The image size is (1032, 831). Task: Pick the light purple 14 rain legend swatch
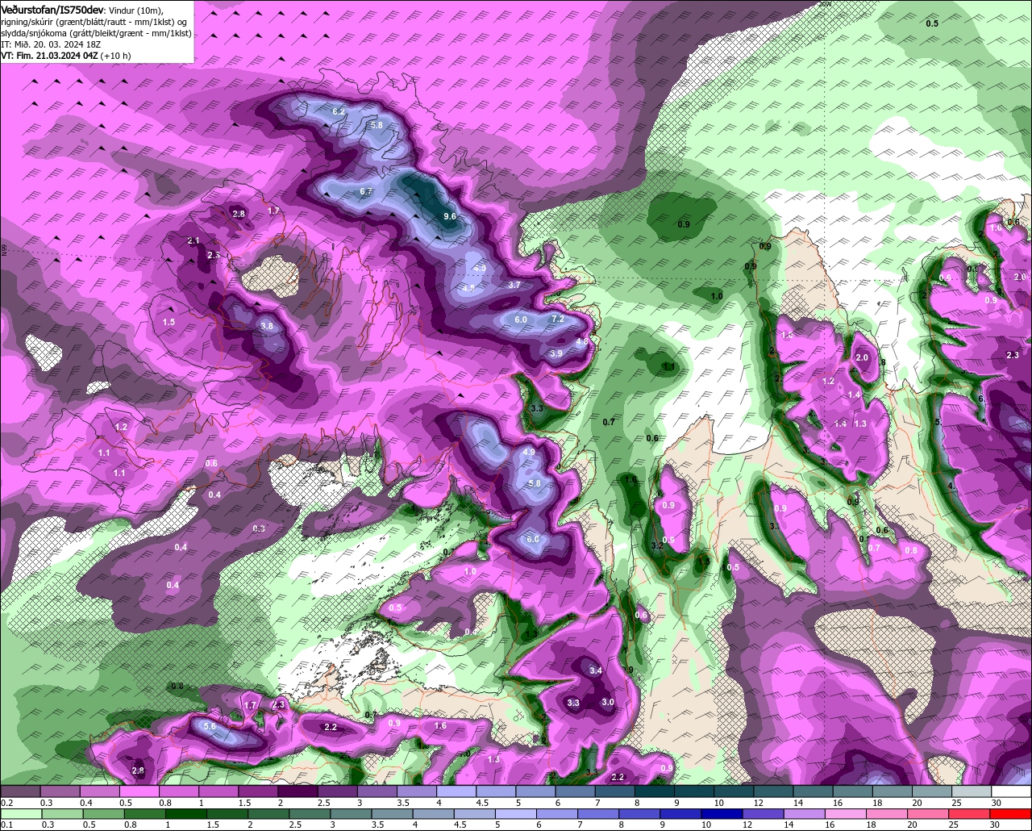(805, 813)
